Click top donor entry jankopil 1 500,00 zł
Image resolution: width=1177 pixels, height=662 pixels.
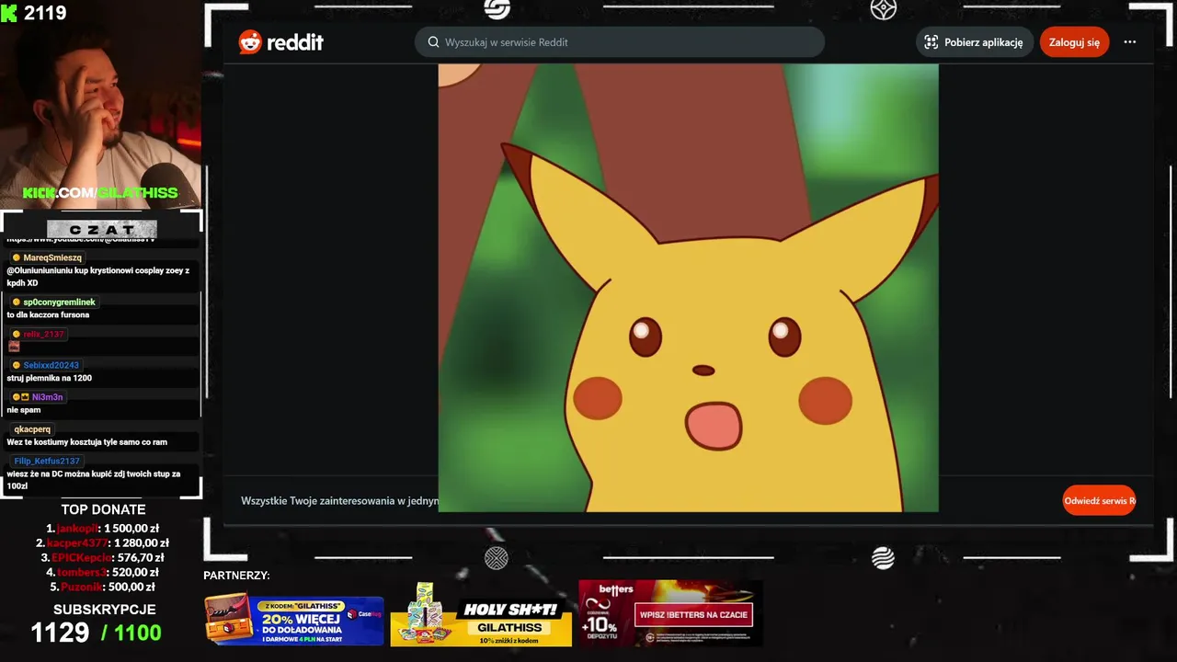point(102,529)
